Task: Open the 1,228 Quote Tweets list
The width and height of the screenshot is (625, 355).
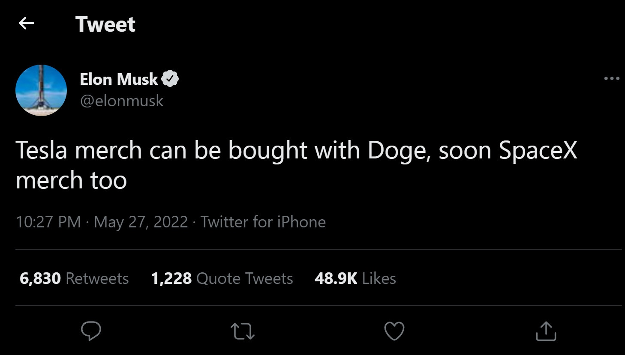Action: (x=222, y=278)
